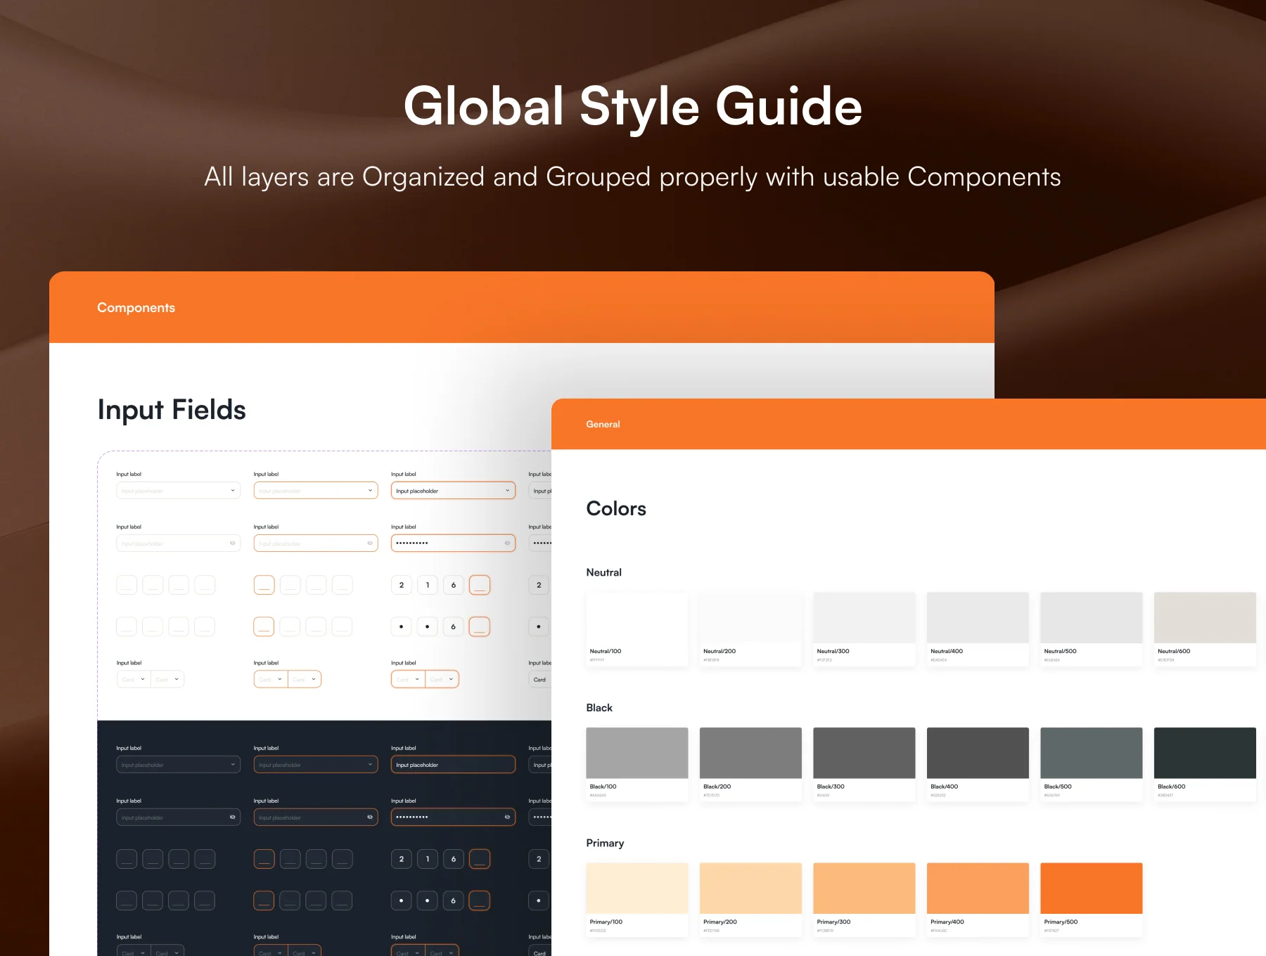Show password in light-theme orange-glow dotted field

click(x=507, y=543)
